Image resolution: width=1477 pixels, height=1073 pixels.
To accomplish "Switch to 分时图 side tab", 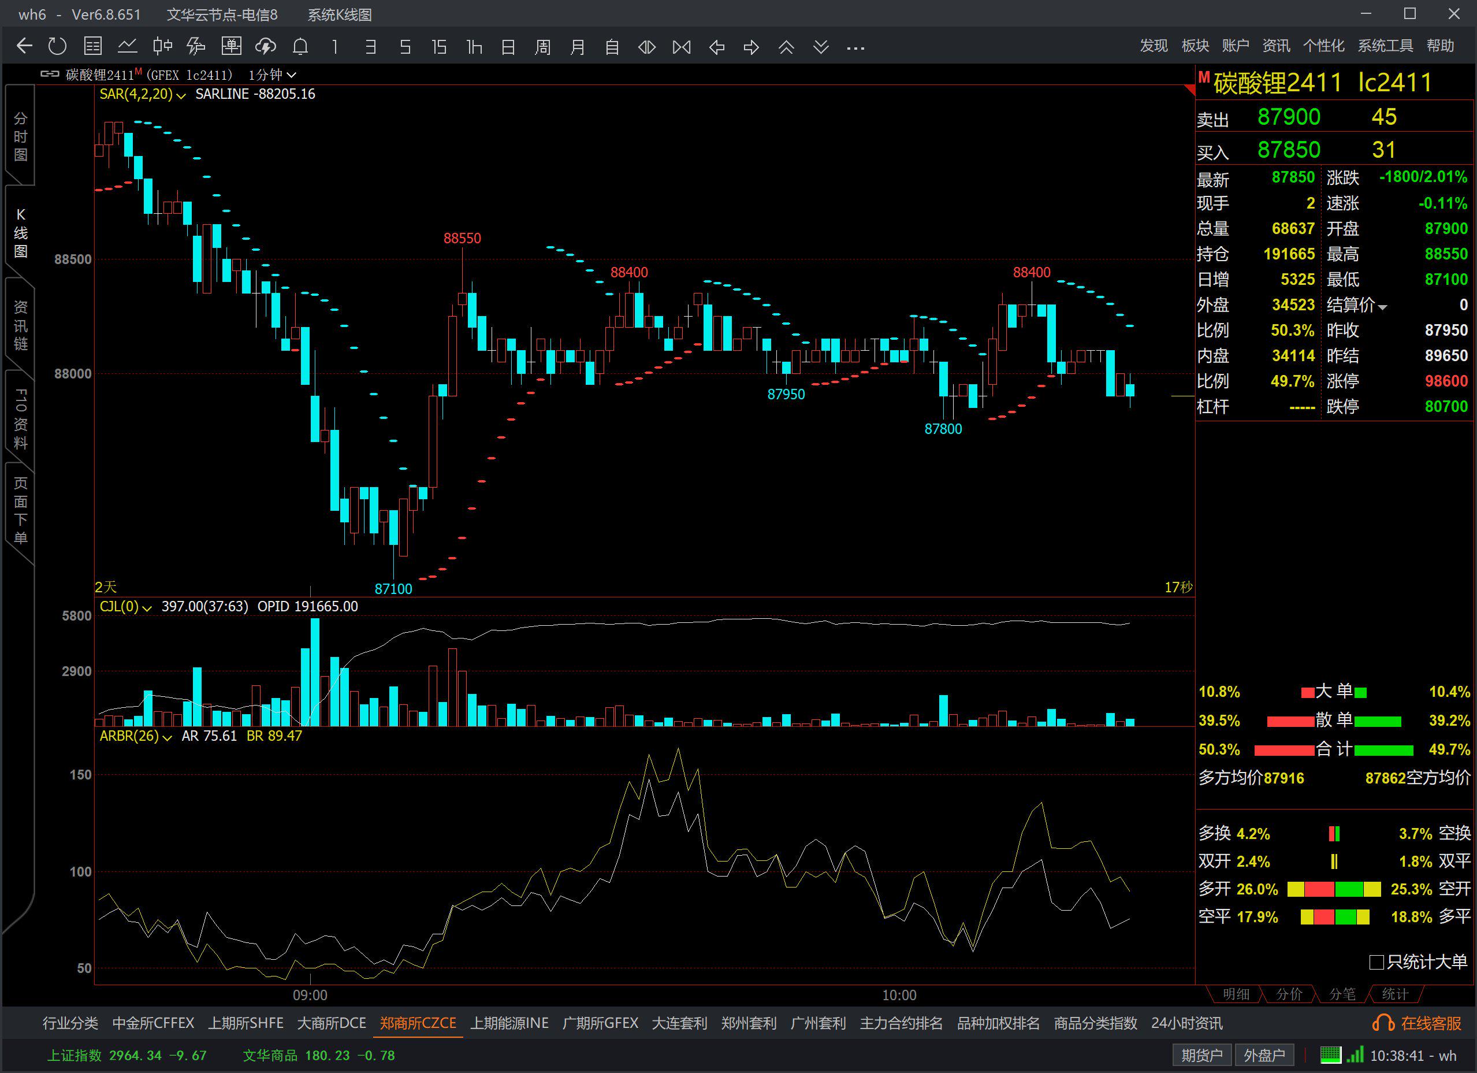I will [x=20, y=136].
